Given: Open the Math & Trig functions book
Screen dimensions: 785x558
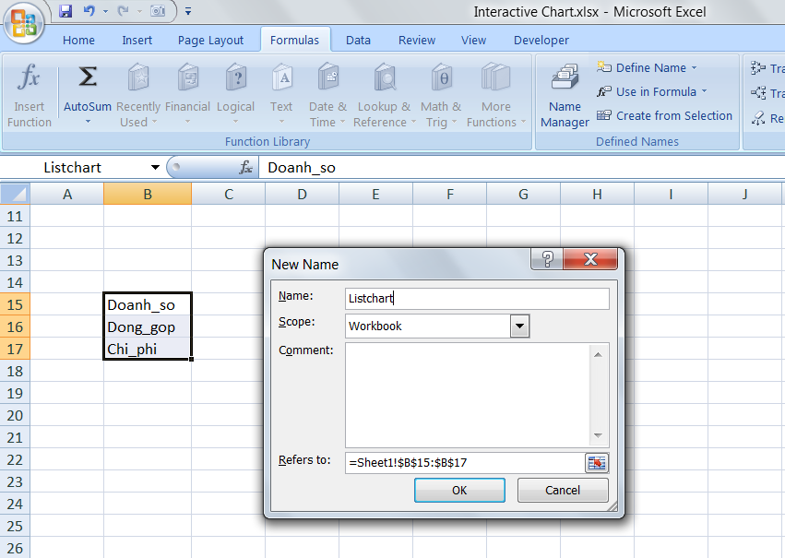Looking at the screenshot, I should click(x=441, y=77).
